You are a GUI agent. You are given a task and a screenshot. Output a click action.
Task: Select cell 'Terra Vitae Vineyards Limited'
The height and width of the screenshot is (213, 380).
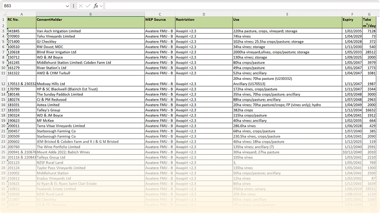point(90,126)
